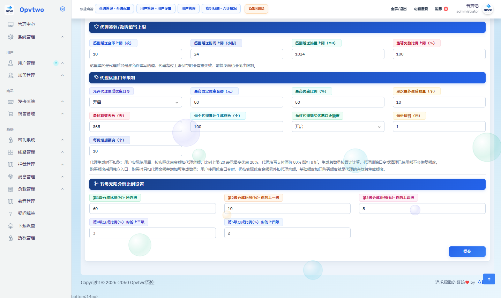This screenshot has width=501, height=298.
Task: Click the 授权管理 lock icon
Action: point(11,238)
